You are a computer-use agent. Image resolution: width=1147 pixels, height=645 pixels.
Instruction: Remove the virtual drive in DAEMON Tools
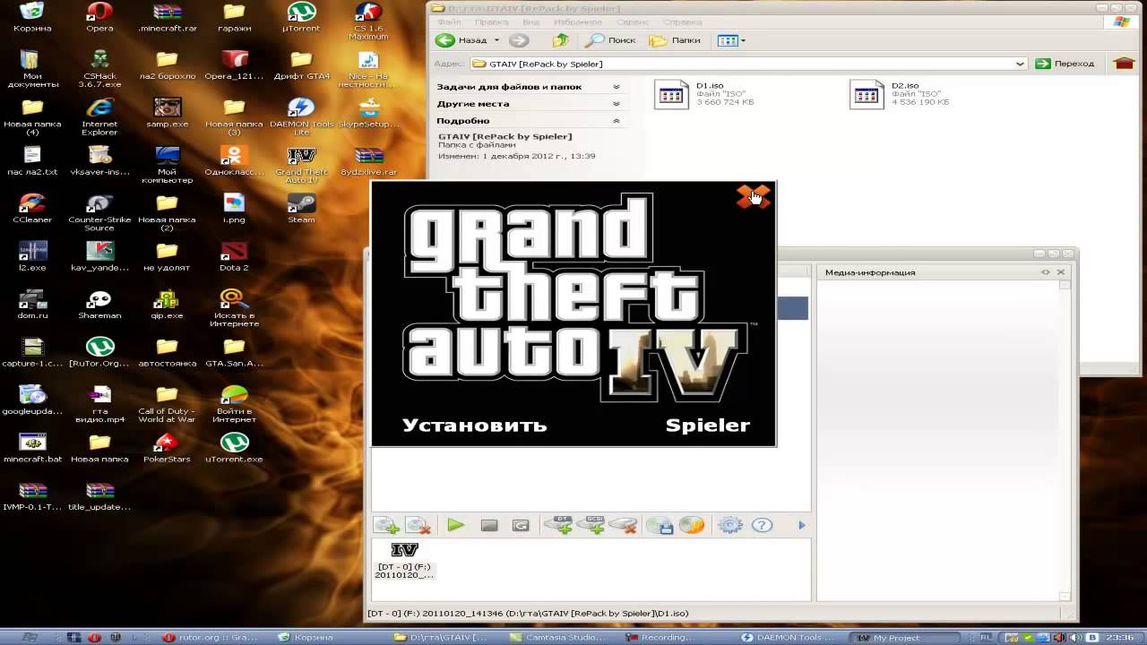[624, 526]
